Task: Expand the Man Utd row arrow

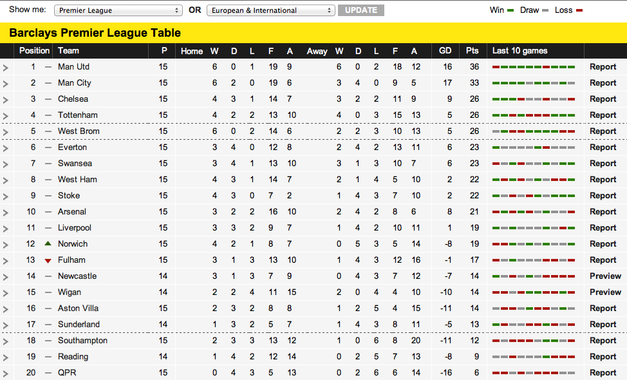Action: point(6,67)
